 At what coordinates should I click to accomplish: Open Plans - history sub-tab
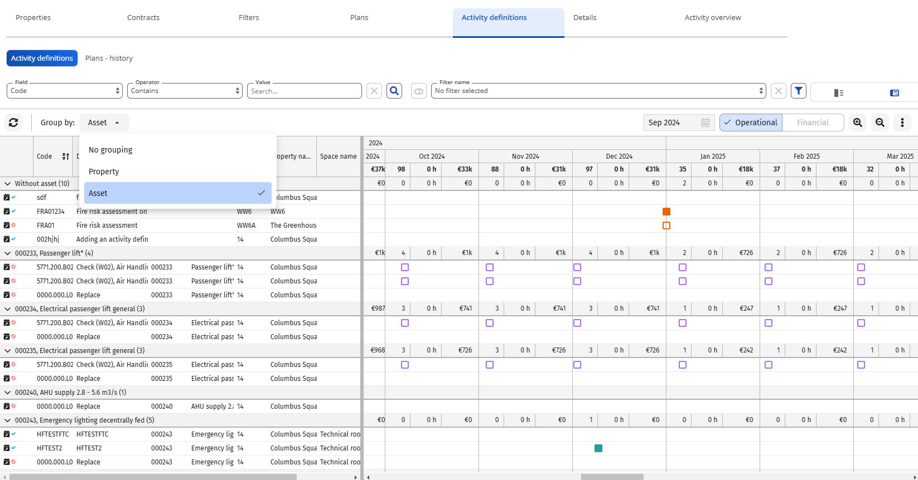coord(109,58)
